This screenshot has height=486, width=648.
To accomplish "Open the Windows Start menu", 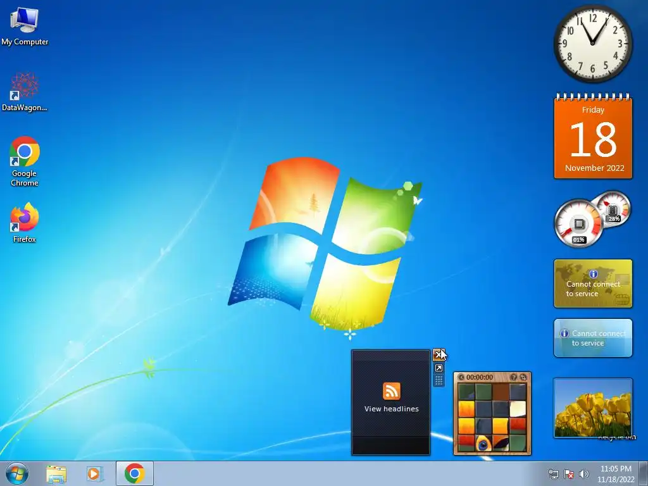I will 17,473.
